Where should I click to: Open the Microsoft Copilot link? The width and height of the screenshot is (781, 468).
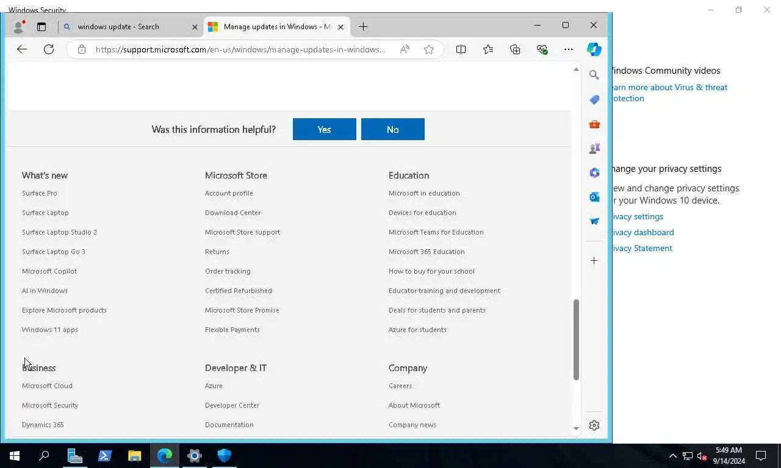click(x=49, y=271)
